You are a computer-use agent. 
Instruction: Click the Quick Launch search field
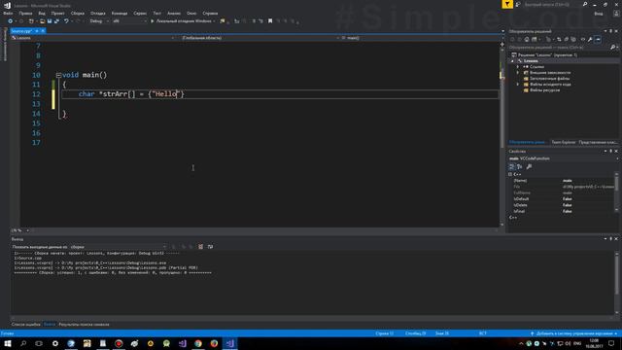(x=552, y=4)
